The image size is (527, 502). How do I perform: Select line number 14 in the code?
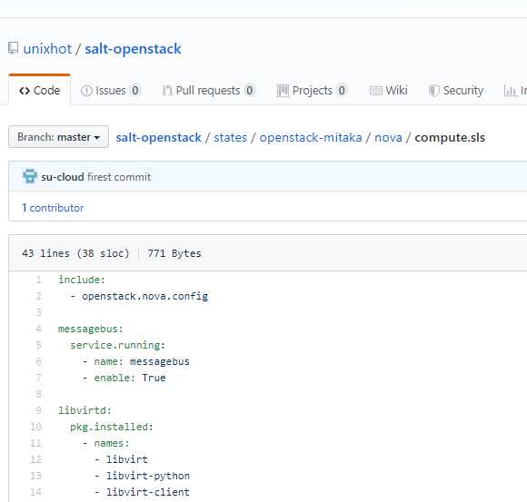[x=36, y=492]
